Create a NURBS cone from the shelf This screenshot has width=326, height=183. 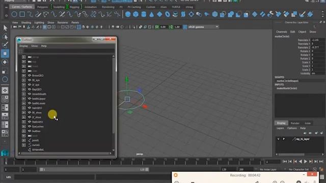coord(152,14)
